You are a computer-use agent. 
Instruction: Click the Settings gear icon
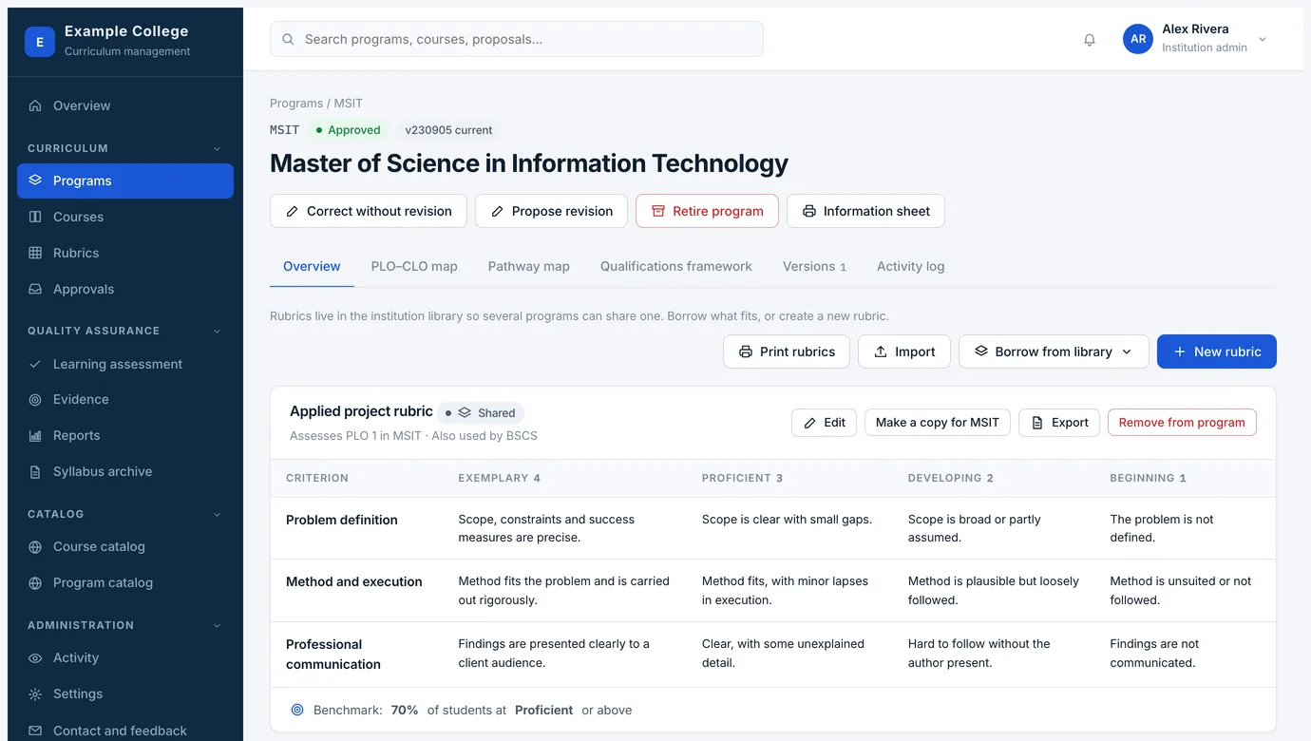coord(35,694)
